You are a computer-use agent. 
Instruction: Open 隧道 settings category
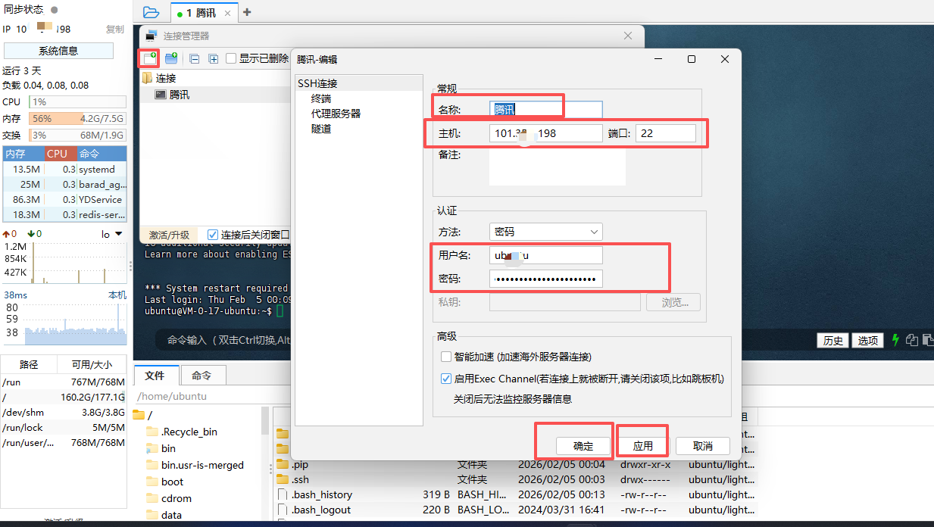[x=321, y=129]
